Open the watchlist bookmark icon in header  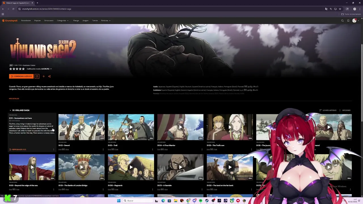point(348,21)
